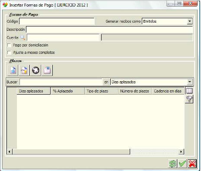The width and height of the screenshot is (201, 171).
Task: Click the Número de plazos column header
Action: (135, 91)
